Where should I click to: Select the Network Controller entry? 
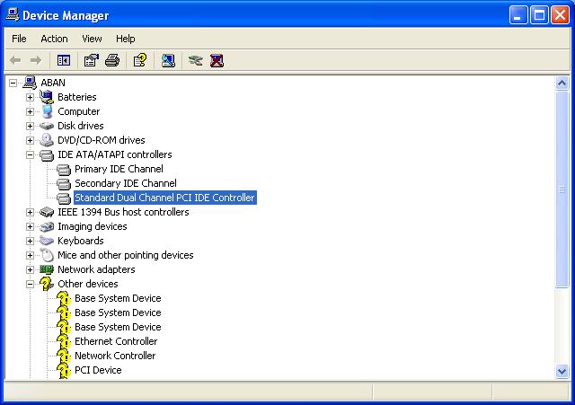click(x=115, y=356)
